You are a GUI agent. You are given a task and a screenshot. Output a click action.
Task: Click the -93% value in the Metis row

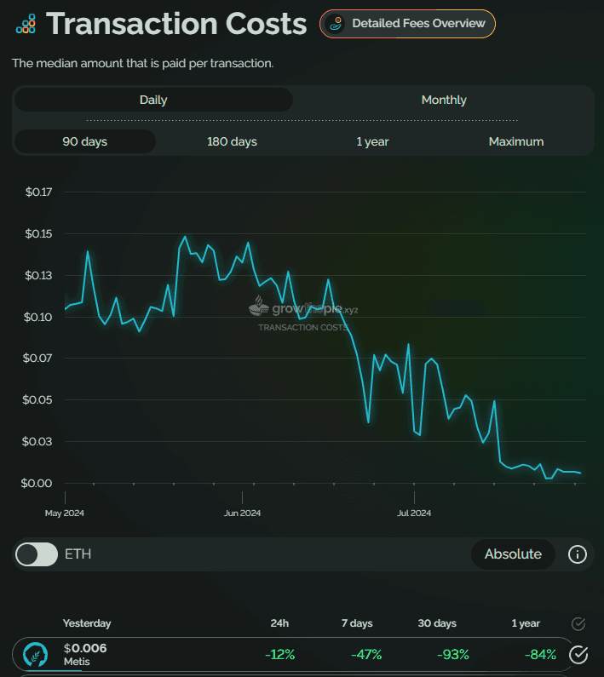[452, 654]
